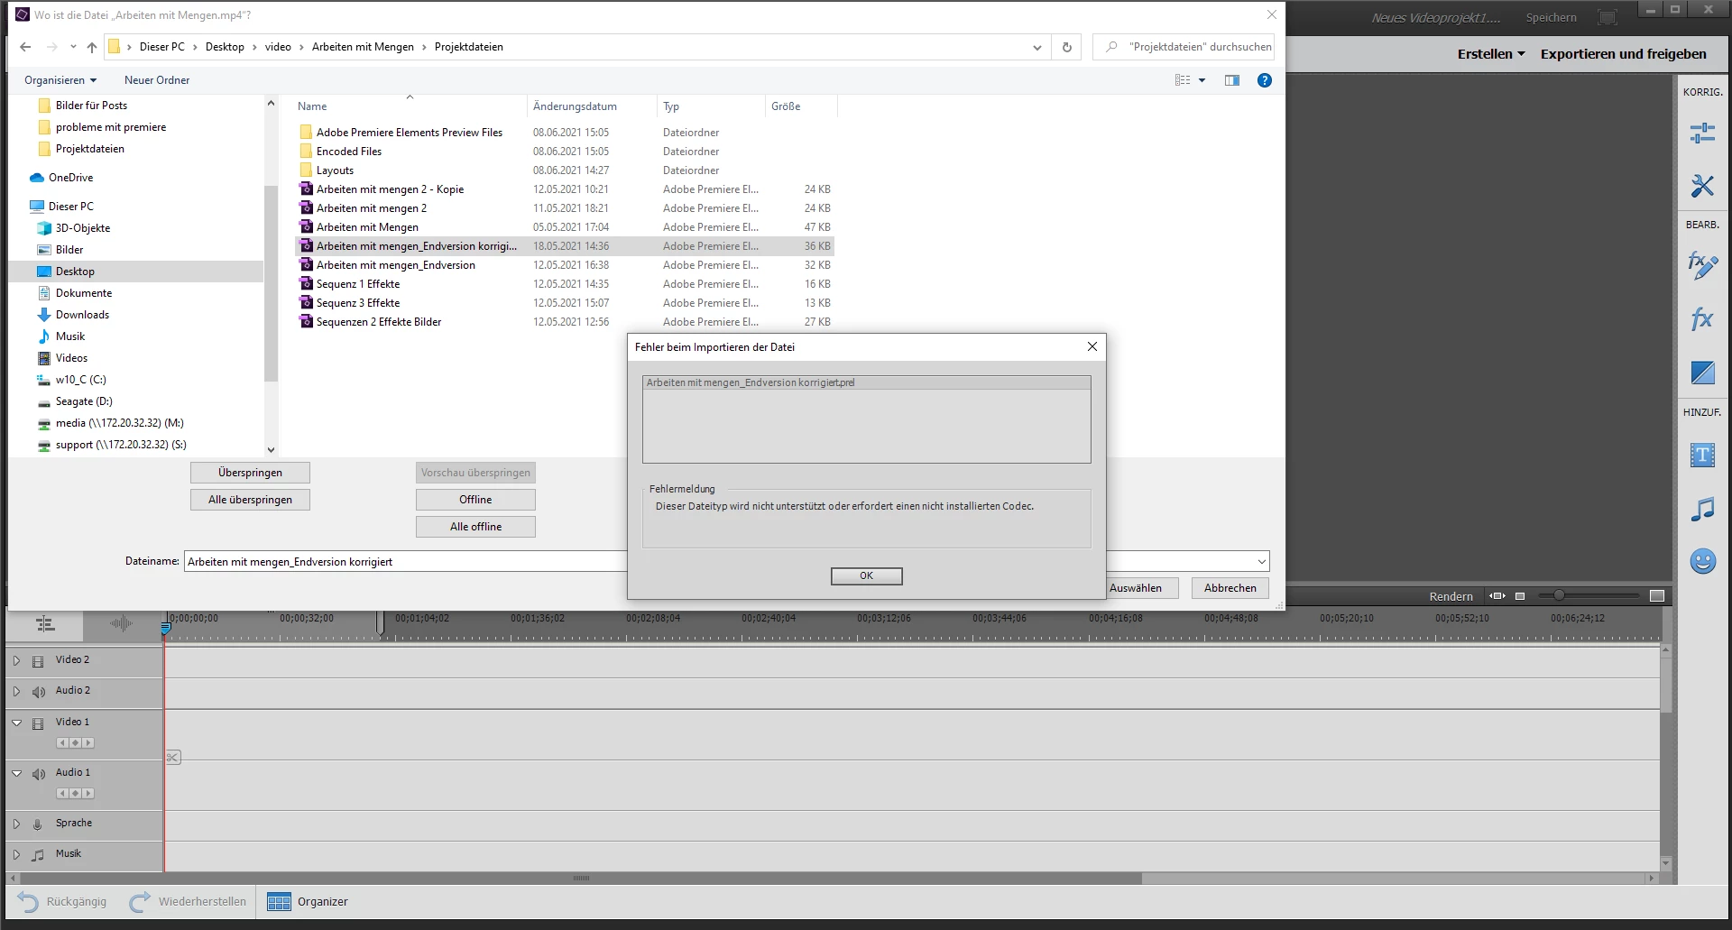Open file dialog help icon
Viewport: 1732px width, 930px height.
pyautogui.click(x=1265, y=80)
